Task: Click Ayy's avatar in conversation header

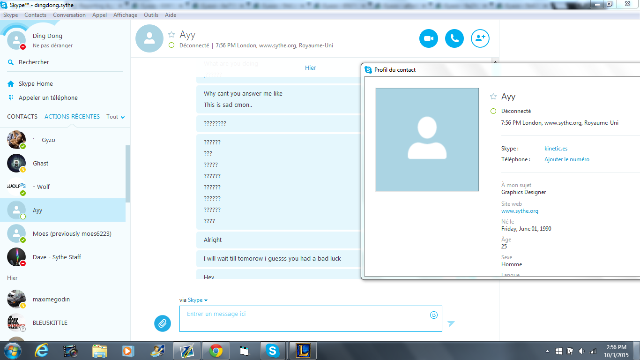Action: [x=149, y=38]
